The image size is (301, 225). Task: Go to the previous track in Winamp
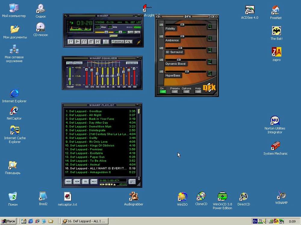pyautogui.click(x=70, y=41)
